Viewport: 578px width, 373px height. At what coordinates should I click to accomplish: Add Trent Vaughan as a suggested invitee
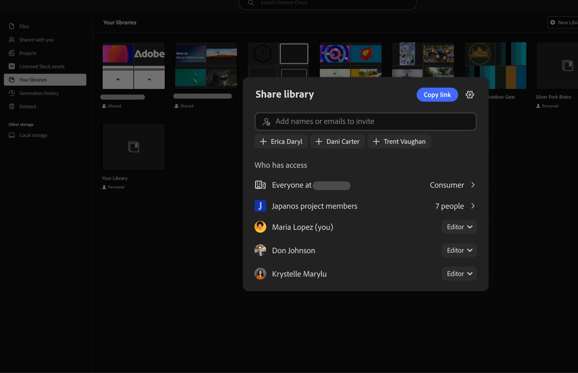(399, 141)
